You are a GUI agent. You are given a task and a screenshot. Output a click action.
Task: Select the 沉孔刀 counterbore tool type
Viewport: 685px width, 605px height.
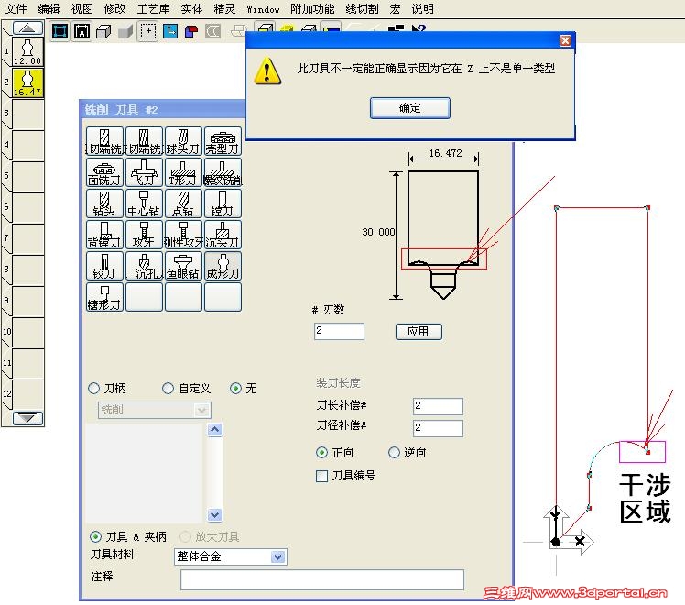[x=144, y=266]
